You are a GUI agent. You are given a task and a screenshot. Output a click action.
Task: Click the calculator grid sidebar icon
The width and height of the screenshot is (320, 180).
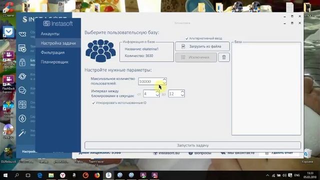coord(22,104)
